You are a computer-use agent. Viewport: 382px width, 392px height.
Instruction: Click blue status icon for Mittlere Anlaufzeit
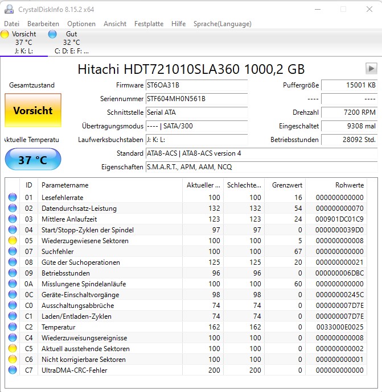pyautogui.click(x=13, y=219)
